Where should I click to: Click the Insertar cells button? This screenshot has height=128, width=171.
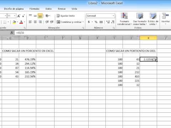click(x=165, y=19)
